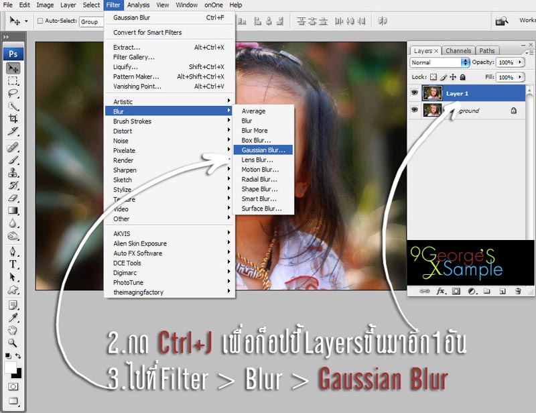The height and width of the screenshot is (413, 536).
Task: Toggle Quick Mask mode
Action: click(x=13, y=387)
